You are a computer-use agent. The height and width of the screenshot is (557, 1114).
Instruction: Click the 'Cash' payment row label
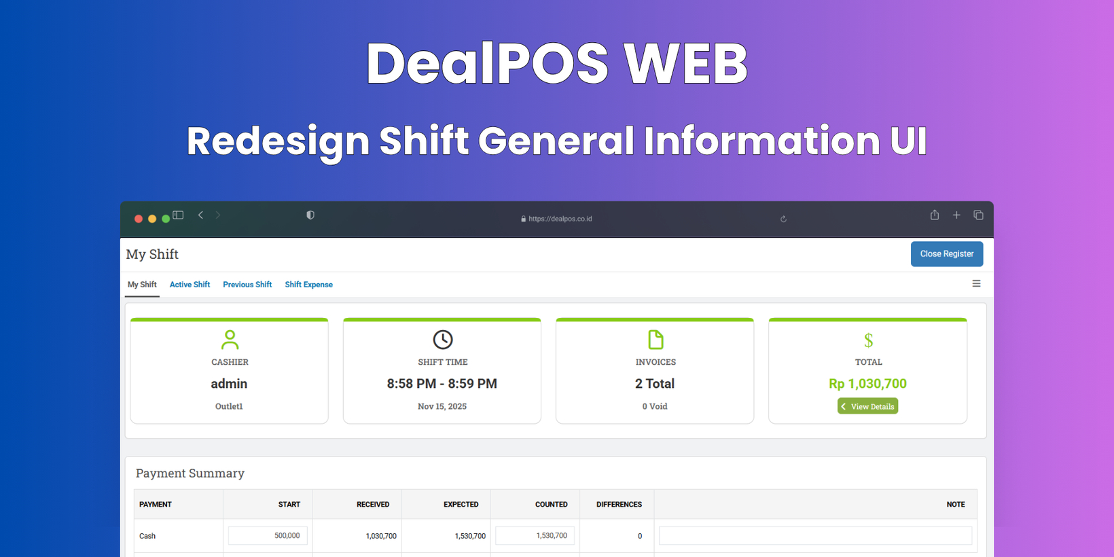(x=147, y=536)
